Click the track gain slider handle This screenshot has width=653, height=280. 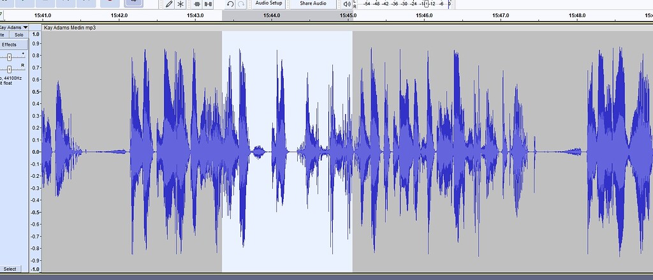[9, 57]
